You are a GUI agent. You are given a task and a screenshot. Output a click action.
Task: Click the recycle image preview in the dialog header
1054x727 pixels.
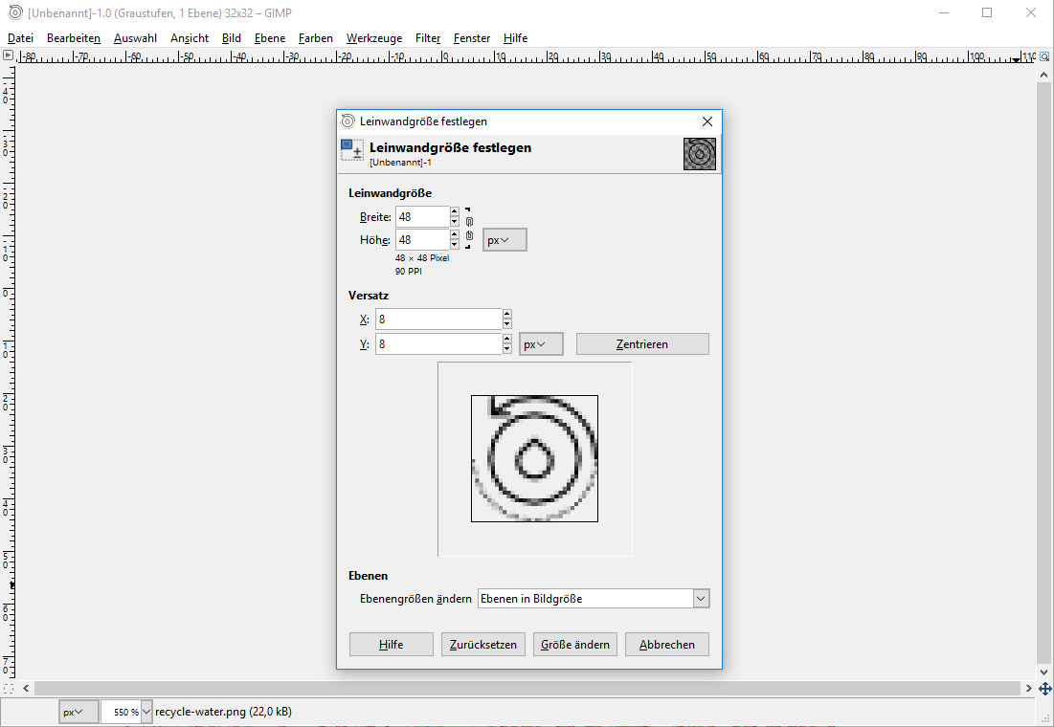(699, 153)
